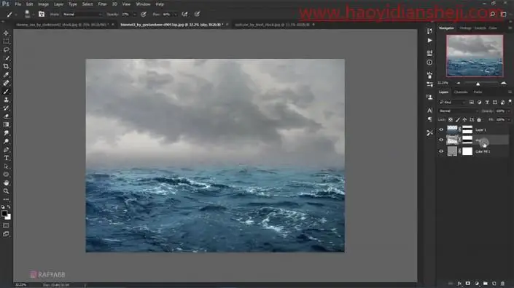Switch to the third document tab

(272, 25)
